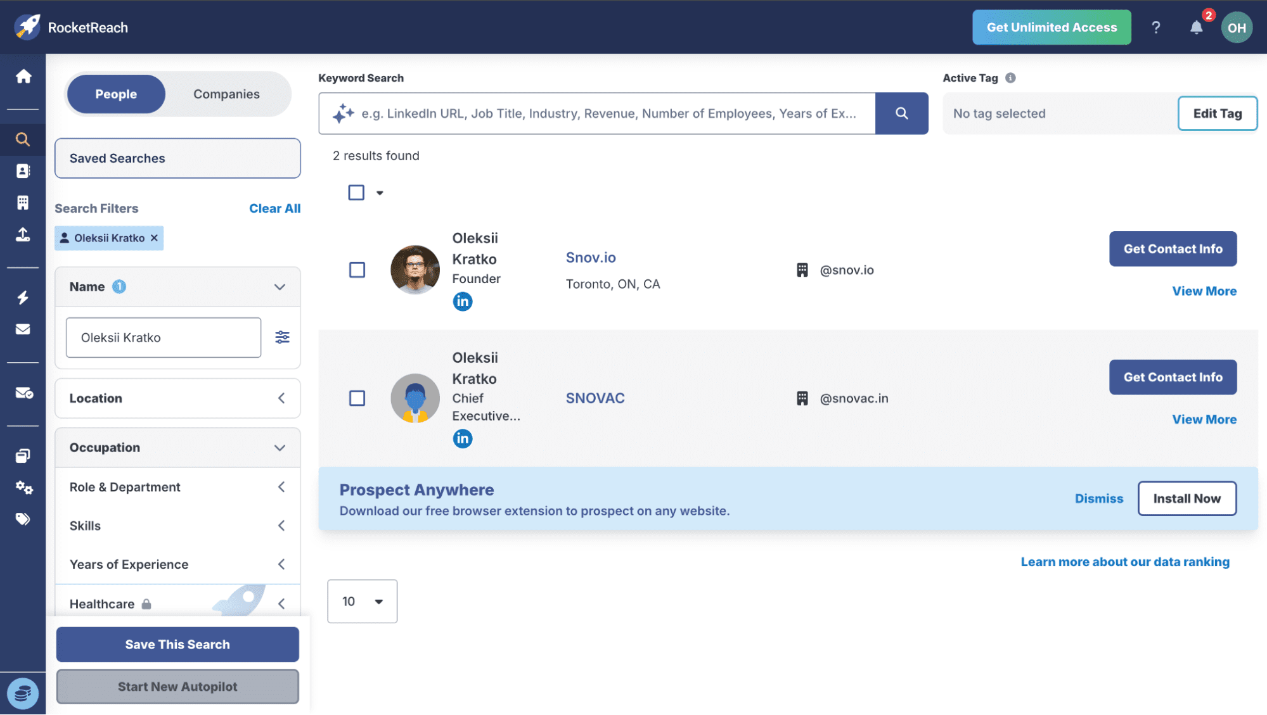
Task: Remove the Oleksii Kratko filter chip
Action: tap(154, 238)
